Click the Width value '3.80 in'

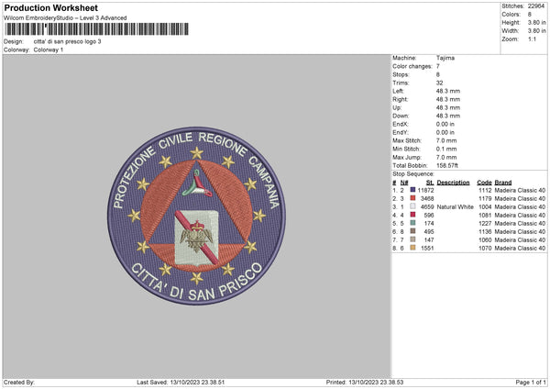point(536,31)
